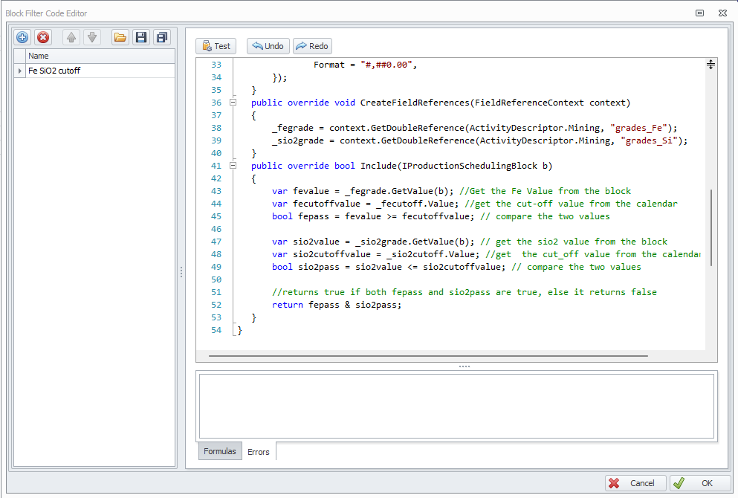Run Test on the filter code
This screenshot has height=498, width=738.
click(216, 46)
